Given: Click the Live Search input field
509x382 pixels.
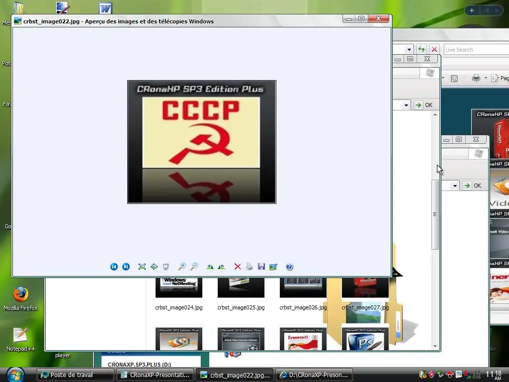Looking at the screenshot, I should pyautogui.click(x=476, y=50).
